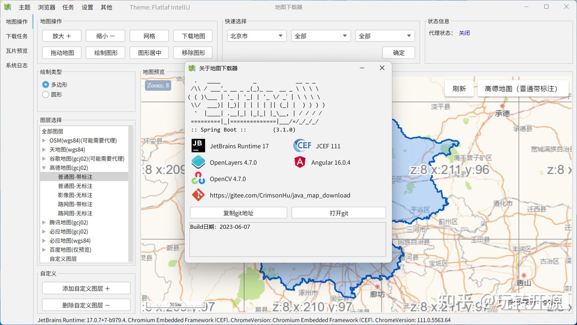The width and height of the screenshot is (577, 325).
Task: Open the third 全部 dropdown in 快速选择
Action: click(x=385, y=36)
